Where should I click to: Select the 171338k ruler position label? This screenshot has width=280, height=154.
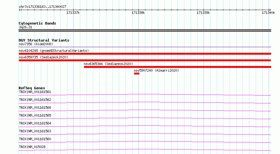click(138, 13)
